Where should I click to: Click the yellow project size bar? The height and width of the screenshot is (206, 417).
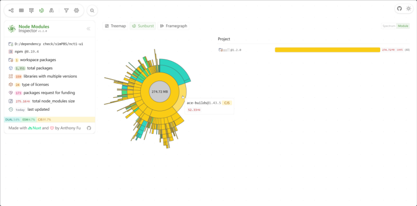(327, 50)
